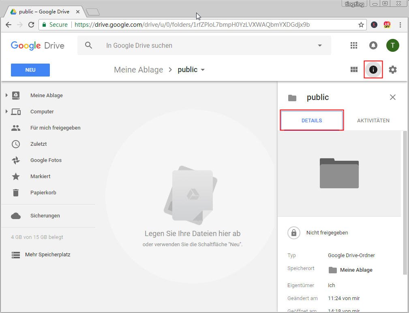Click the folder icon beside public title
The width and height of the screenshot is (409, 313).
tap(292, 98)
